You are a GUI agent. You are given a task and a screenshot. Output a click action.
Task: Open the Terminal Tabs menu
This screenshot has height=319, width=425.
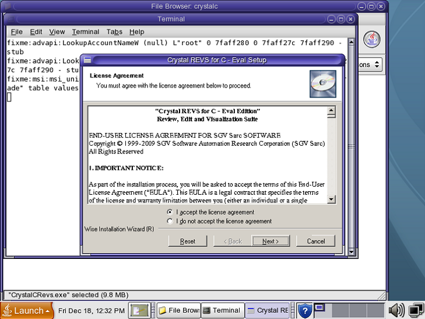[114, 31]
